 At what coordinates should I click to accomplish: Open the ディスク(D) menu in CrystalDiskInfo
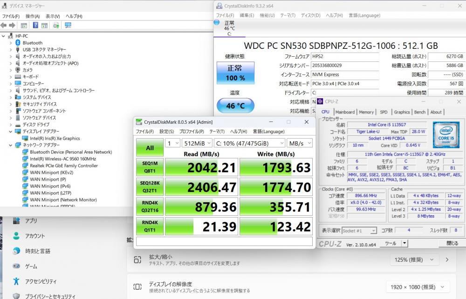310,15
